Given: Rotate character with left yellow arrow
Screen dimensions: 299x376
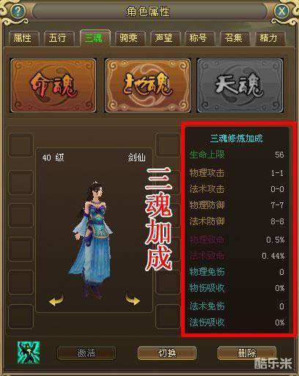Looking at the screenshot, I should [56, 300].
